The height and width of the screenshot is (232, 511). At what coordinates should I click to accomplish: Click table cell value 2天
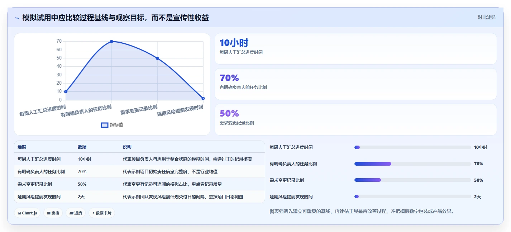pyautogui.click(x=81, y=197)
